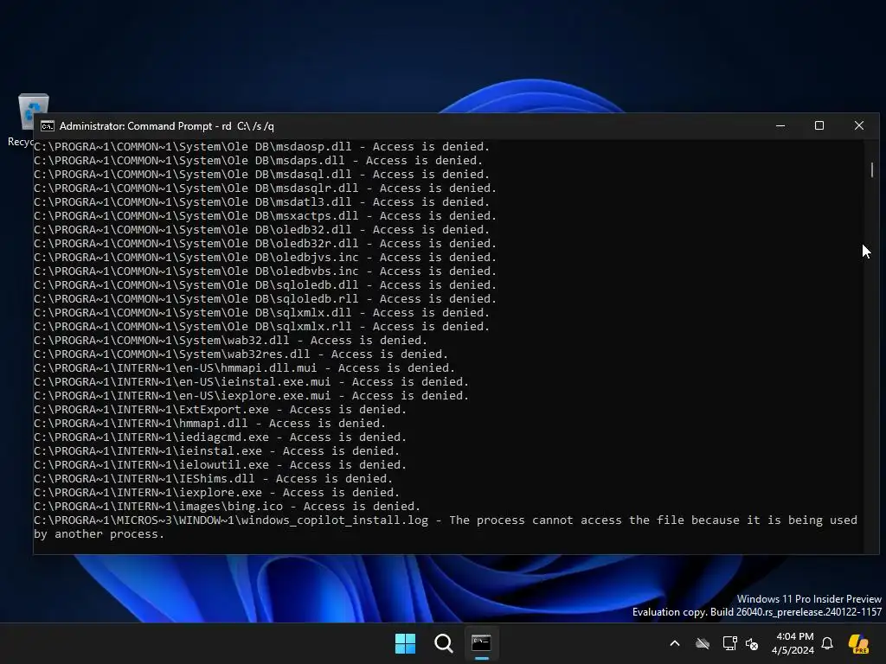Click the hmmapi.dll.mui output line
886x664 pixels.
click(244, 368)
